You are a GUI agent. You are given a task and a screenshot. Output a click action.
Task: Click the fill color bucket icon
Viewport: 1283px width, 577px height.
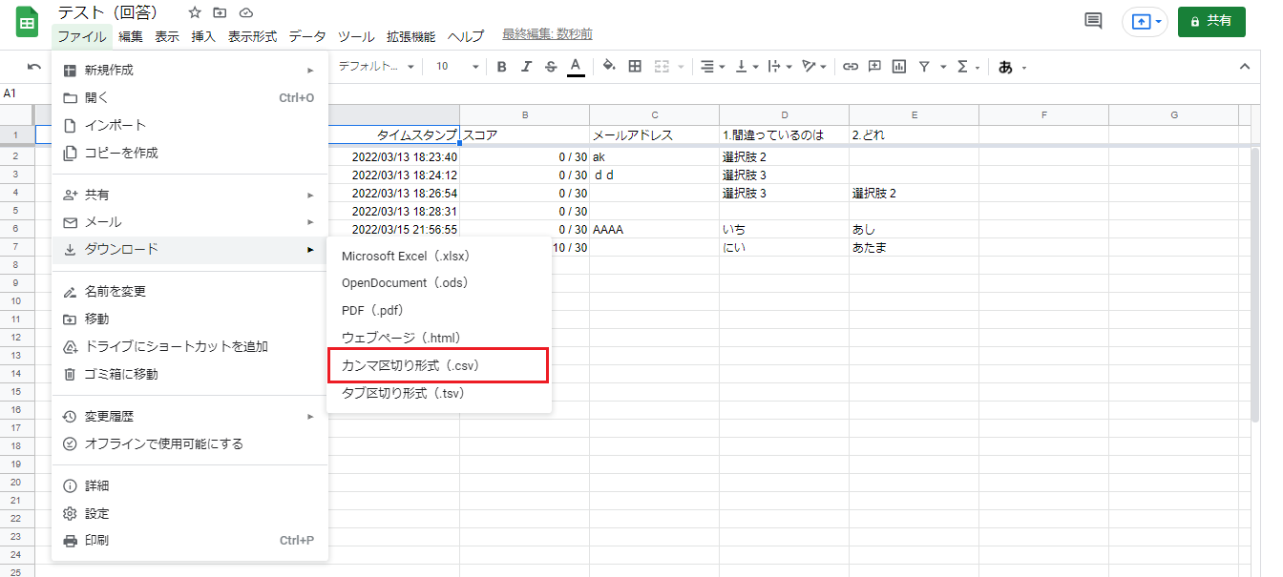[x=609, y=67]
